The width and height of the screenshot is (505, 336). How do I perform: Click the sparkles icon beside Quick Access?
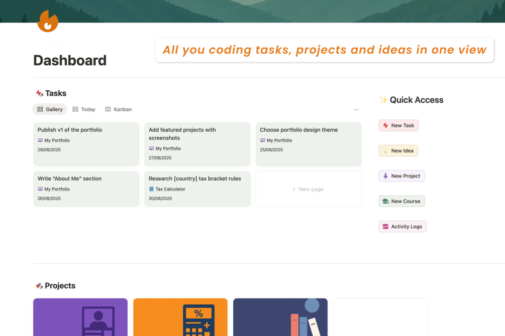[x=383, y=100]
